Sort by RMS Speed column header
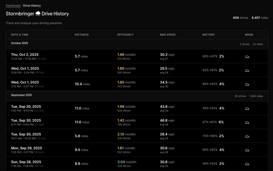This screenshot has width=273, height=171. [168, 35]
